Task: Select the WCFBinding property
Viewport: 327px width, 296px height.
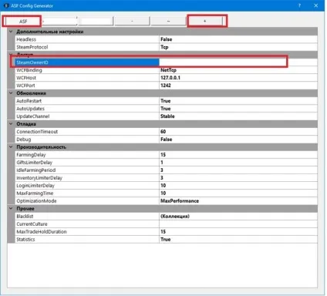Action: pyautogui.click(x=87, y=70)
